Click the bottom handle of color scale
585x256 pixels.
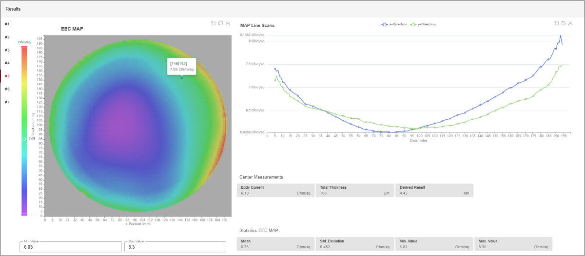(x=24, y=214)
